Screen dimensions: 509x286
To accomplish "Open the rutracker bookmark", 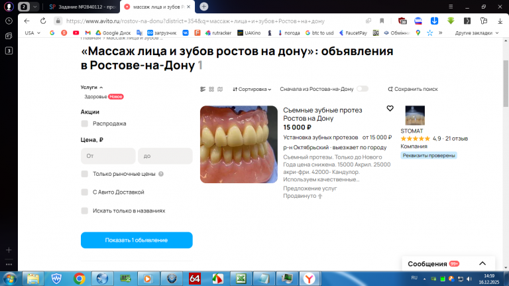I will pyautogui.click(x=218, y=33).
